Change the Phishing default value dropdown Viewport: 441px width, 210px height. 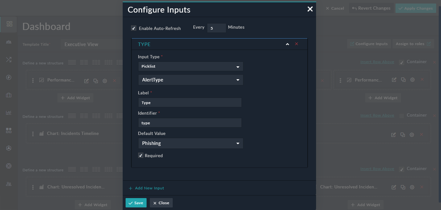(x=190, y=143)
